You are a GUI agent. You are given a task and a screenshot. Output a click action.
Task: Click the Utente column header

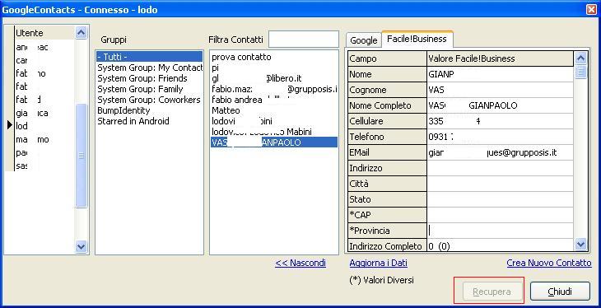coord(44,33)
